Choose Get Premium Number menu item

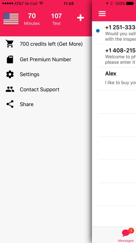pyautogui.click(x=45, y=59)
